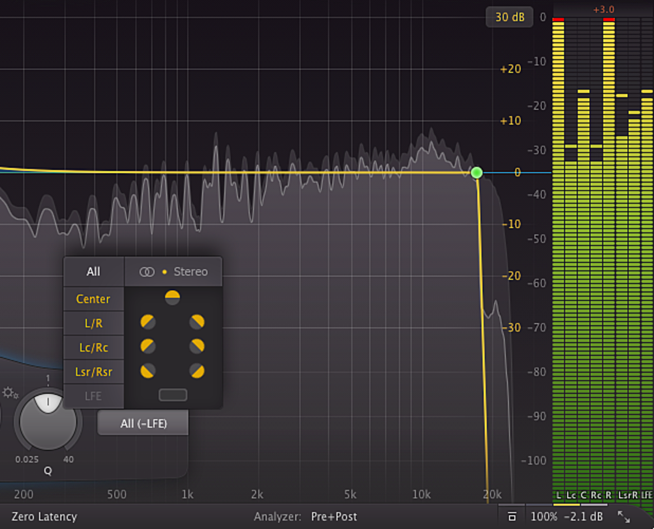654x529 pixels.
Task: Open the 30 dB display range menu
Action: (509, 17)
